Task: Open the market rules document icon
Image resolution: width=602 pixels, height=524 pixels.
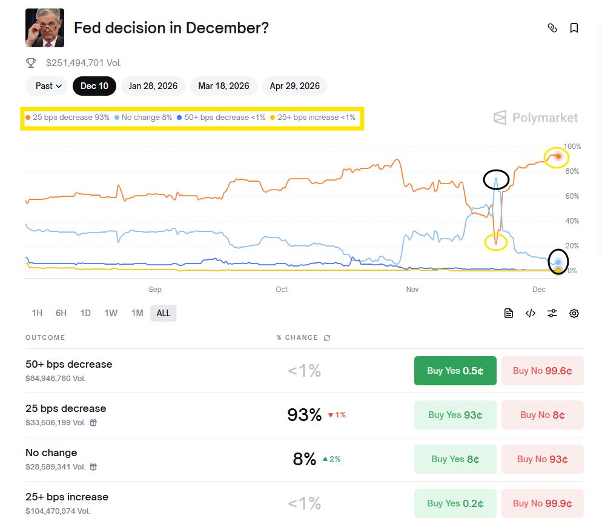Action: pos(509,313)
